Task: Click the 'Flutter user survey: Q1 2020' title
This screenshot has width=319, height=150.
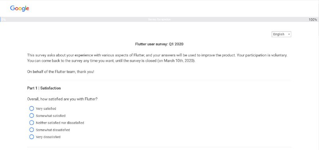Action: pos(159,44)
